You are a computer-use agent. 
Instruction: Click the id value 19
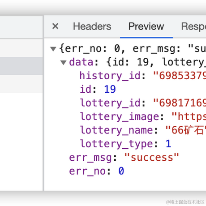coord(110,89)
